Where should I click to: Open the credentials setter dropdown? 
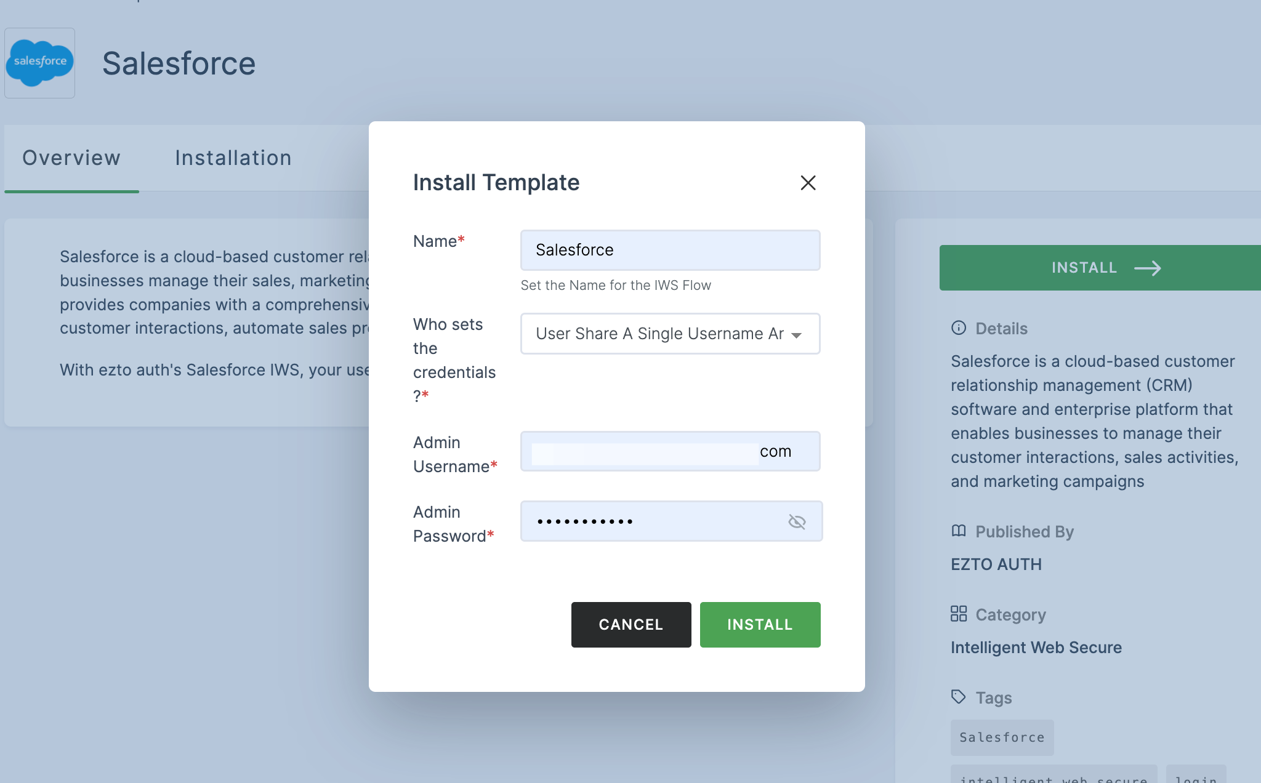click(670, 334)
